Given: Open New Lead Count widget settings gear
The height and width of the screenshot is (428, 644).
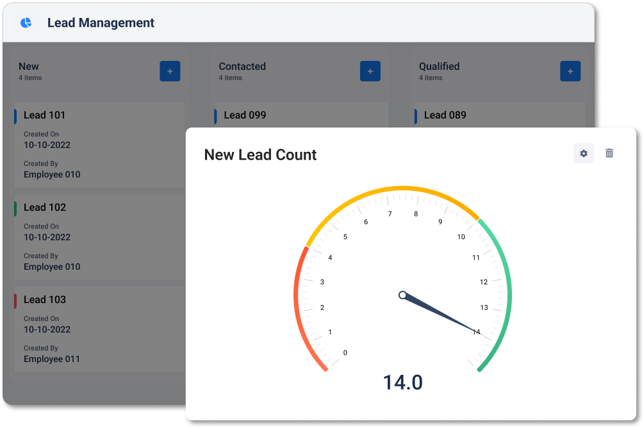Looking at the screenshot, I should (583, 154).
